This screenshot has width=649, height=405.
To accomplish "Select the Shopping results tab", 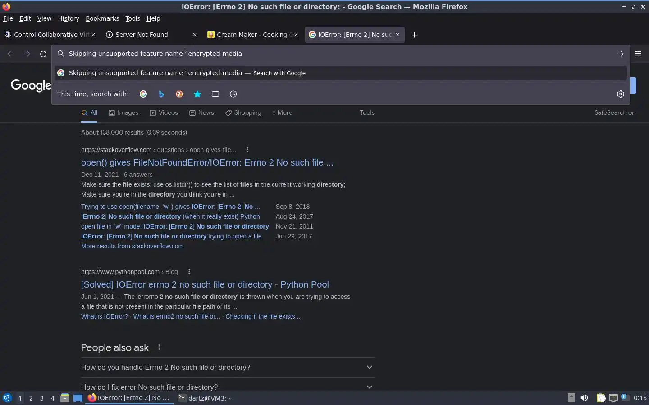I will 243,112.
